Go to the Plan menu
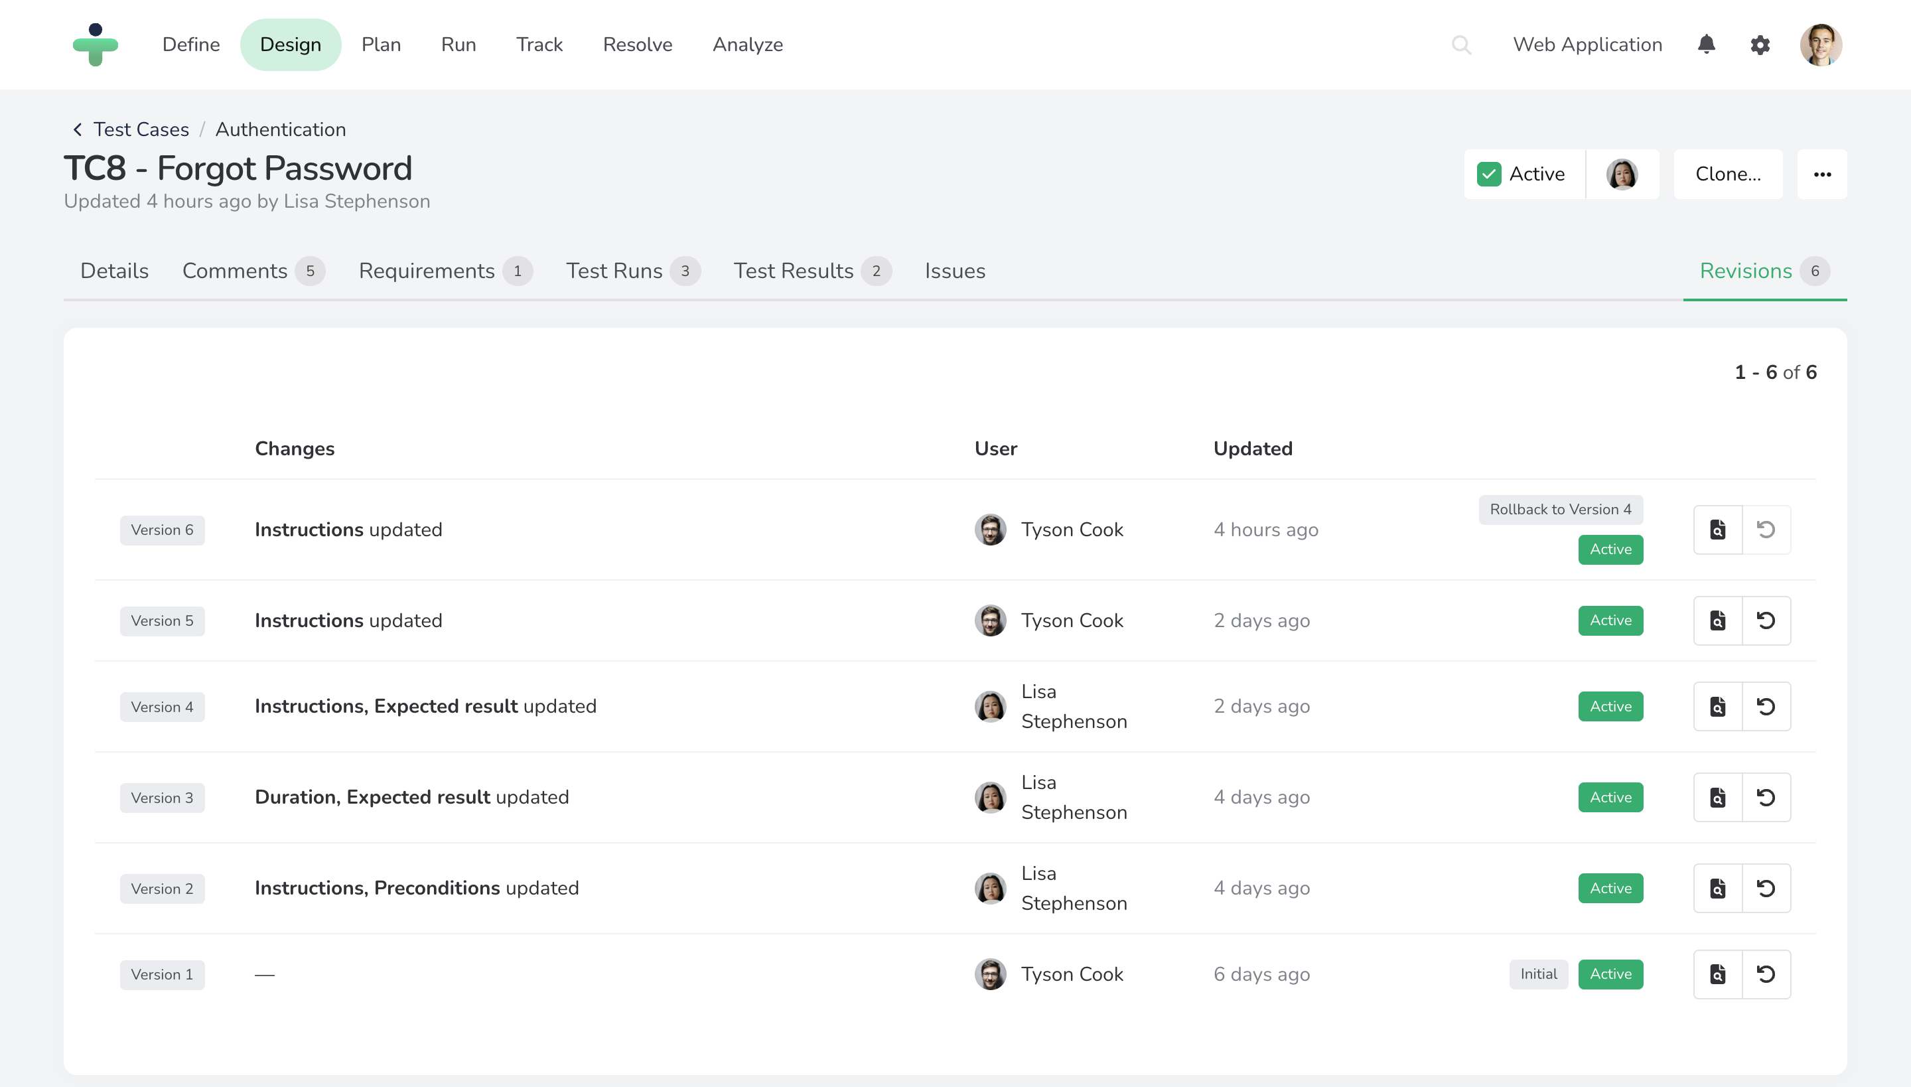1911x1087 pixels. [x=382, y=45]
